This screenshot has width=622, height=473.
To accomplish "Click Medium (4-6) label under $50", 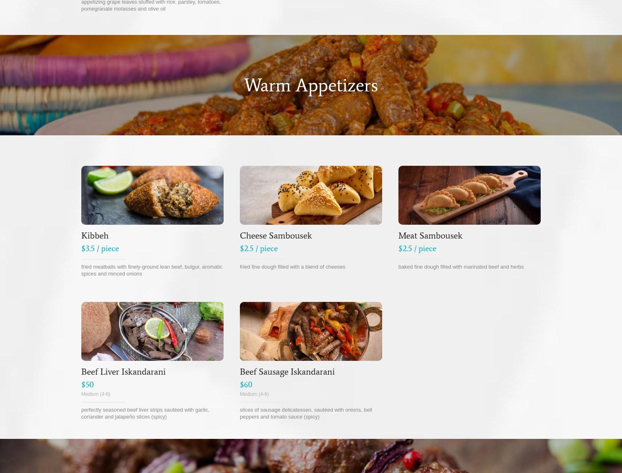I will (x=96, y=394).
